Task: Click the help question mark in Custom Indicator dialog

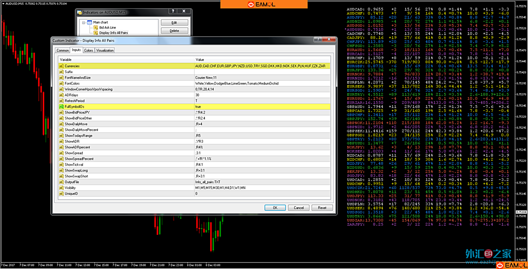Action: click(x=318, y=39)
